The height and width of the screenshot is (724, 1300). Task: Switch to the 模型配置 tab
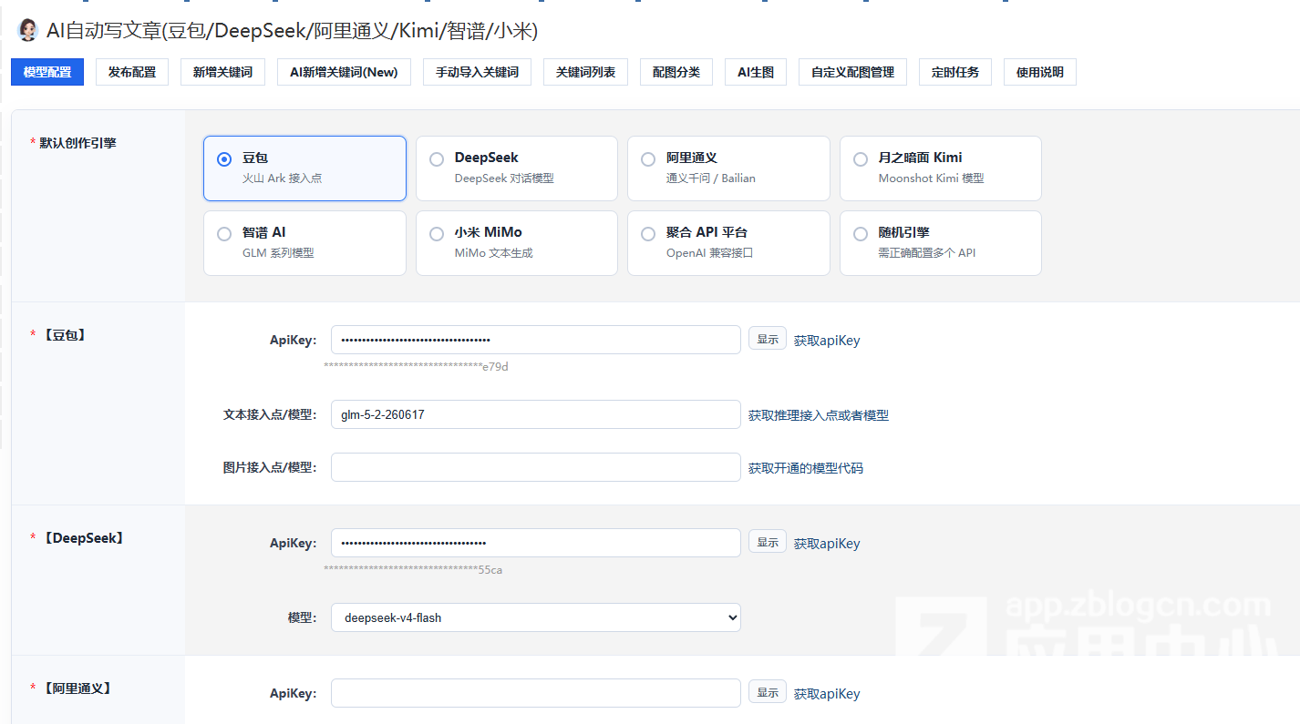47,72
